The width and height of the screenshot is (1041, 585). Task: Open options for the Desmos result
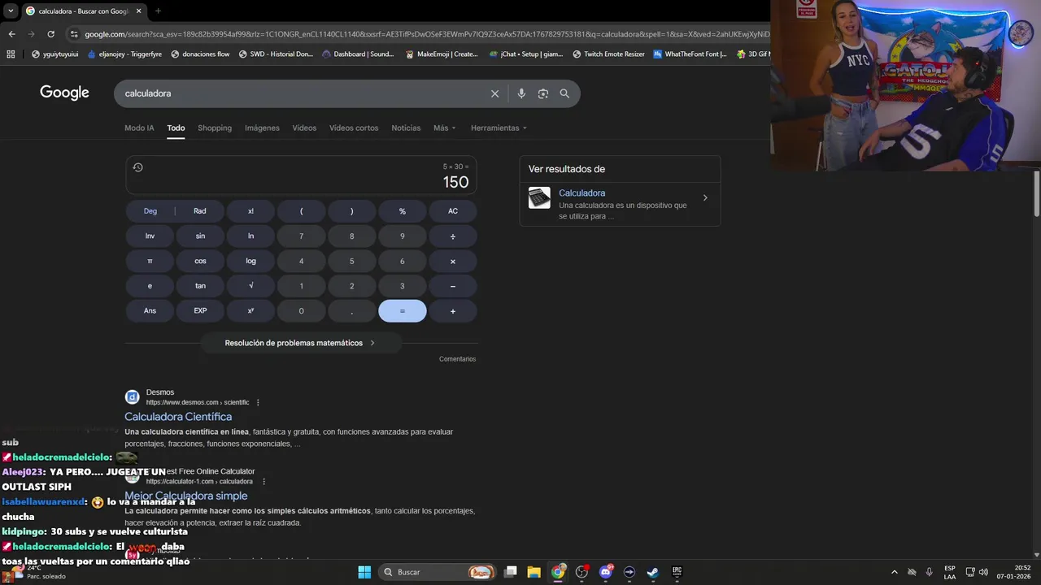tap(258, 402)
